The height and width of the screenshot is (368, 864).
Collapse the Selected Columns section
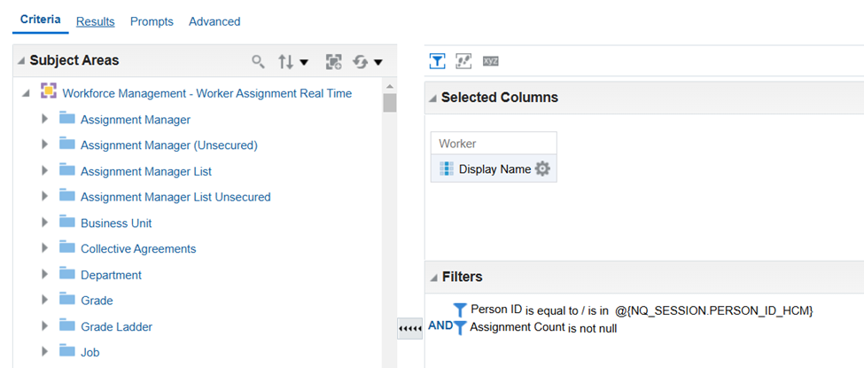[x=433, y=98]
